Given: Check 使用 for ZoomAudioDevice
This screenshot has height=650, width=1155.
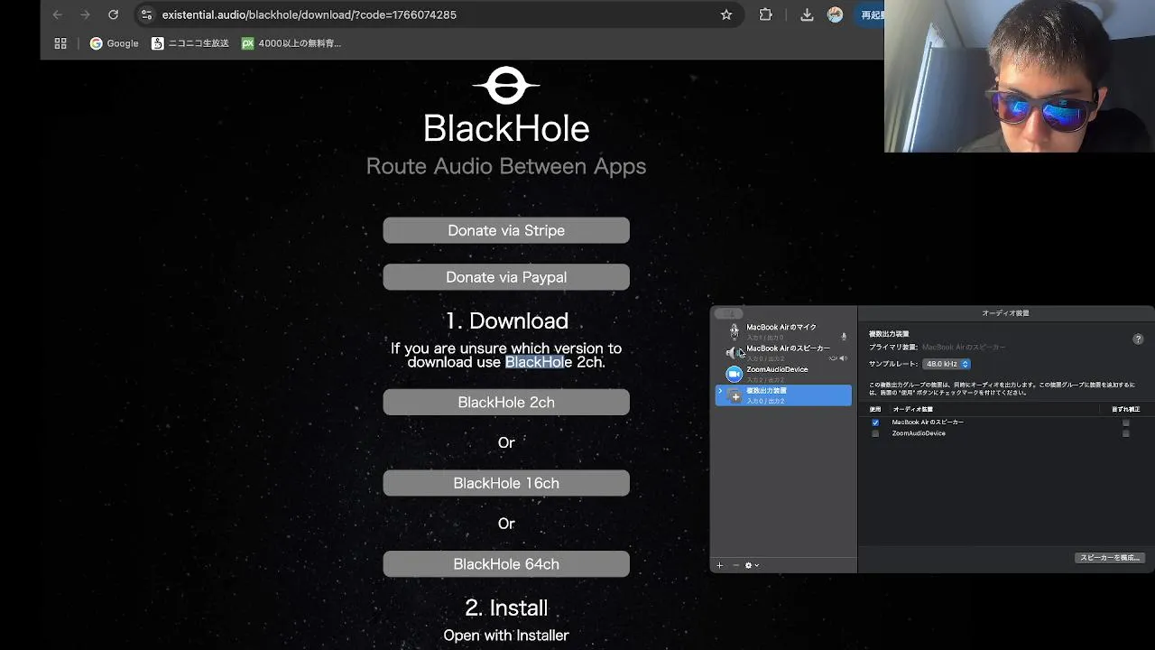Looking at the screenshot, I should pos(875,433).
